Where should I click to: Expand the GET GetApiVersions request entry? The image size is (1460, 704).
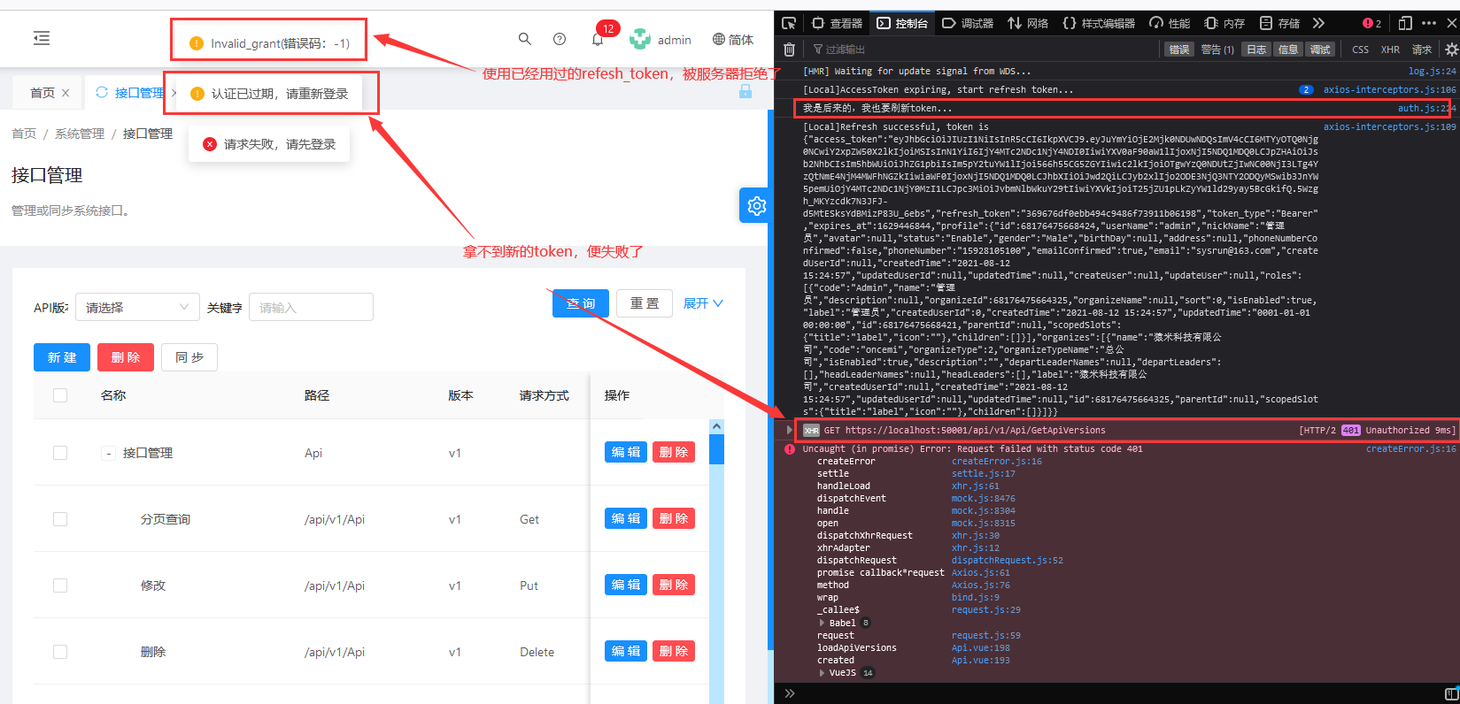click(790, 430)
